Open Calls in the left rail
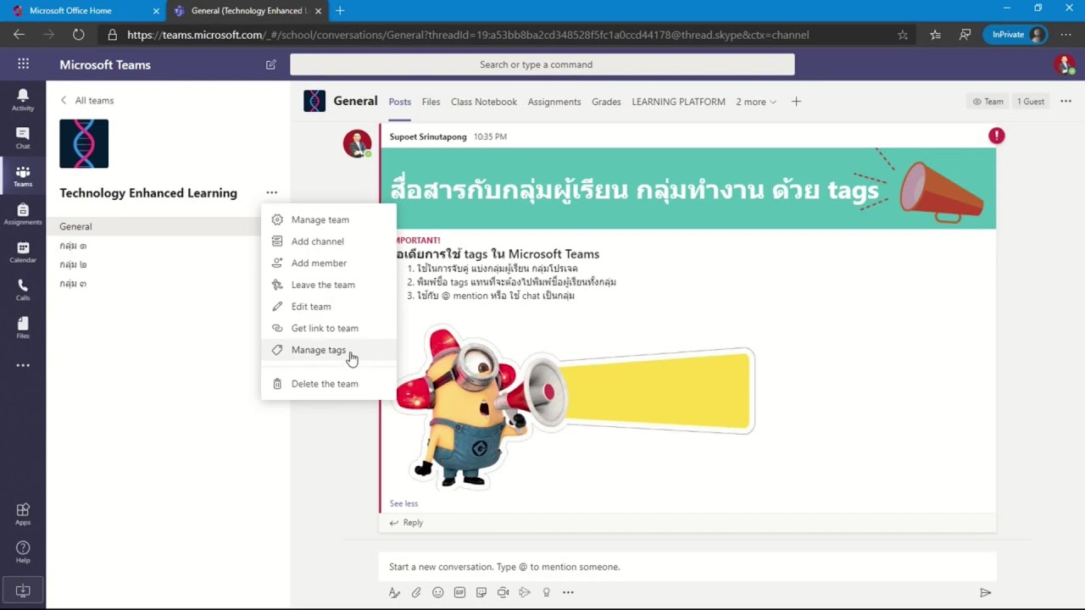This screenshot has height=610, width=1085. (23, 290)
